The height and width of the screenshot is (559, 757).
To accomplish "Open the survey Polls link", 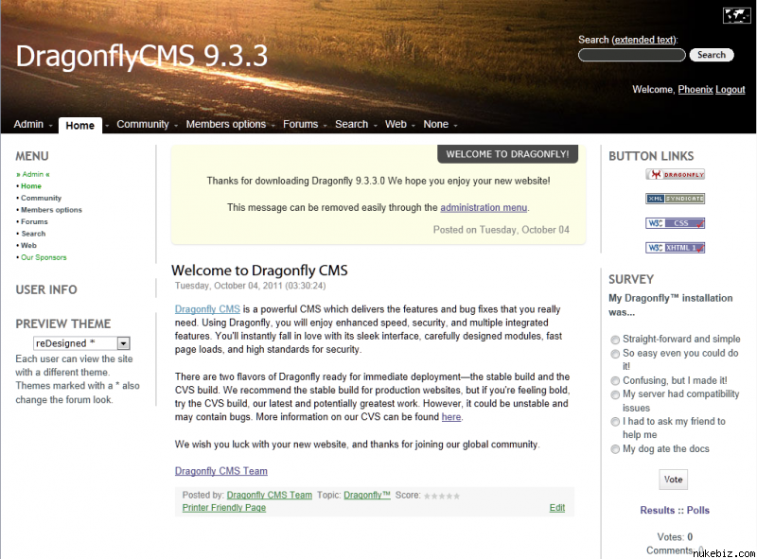I will click(698, 510).
